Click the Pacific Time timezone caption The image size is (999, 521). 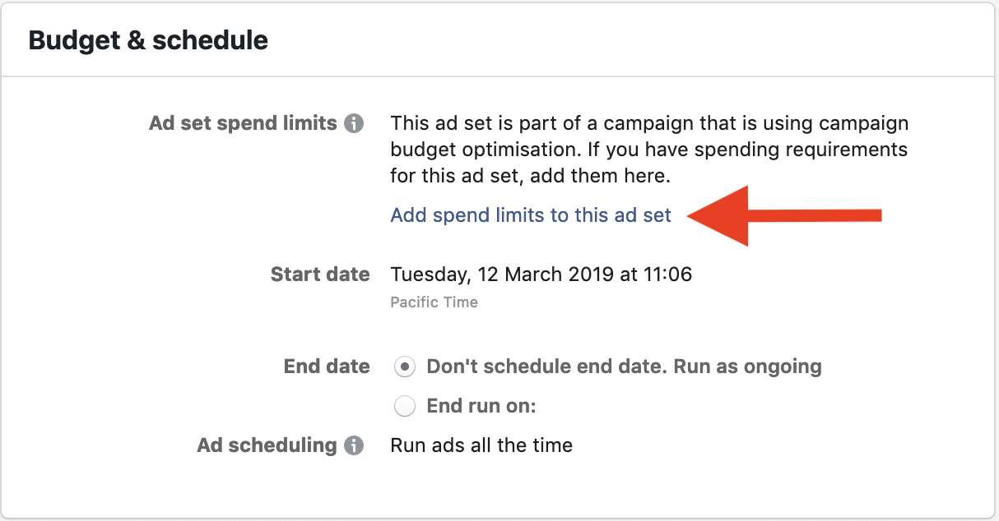coord(434,302)
